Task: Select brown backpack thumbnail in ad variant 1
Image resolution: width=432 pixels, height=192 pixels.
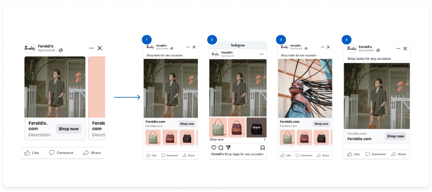Action: pos(170,137)
